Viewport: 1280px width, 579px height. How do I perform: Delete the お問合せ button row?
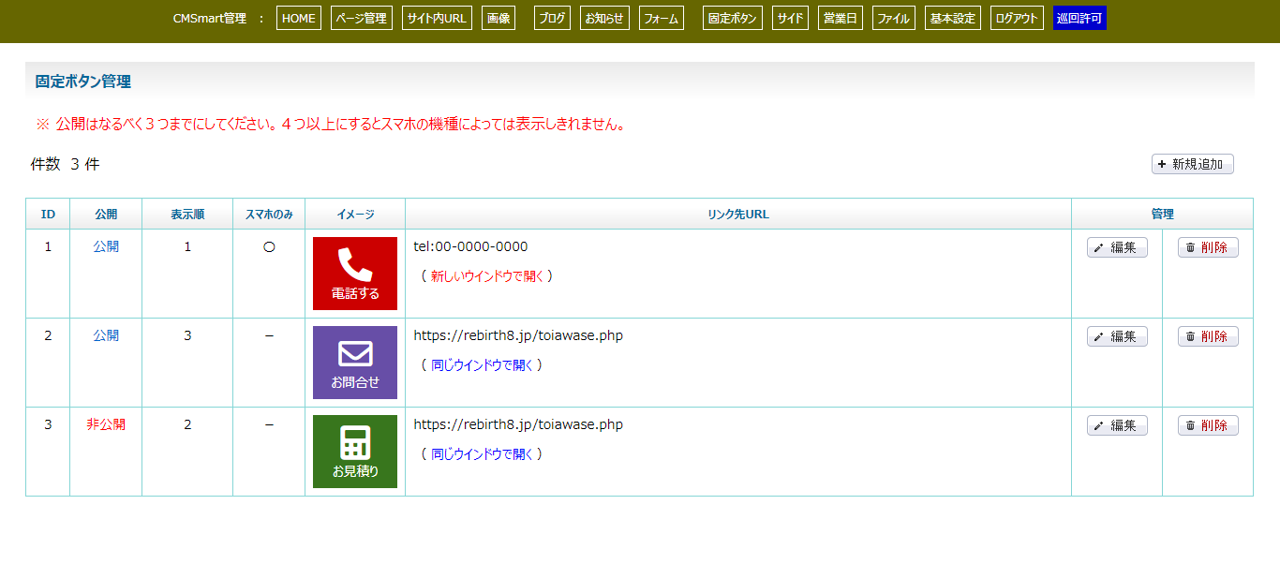(1208, 336)
